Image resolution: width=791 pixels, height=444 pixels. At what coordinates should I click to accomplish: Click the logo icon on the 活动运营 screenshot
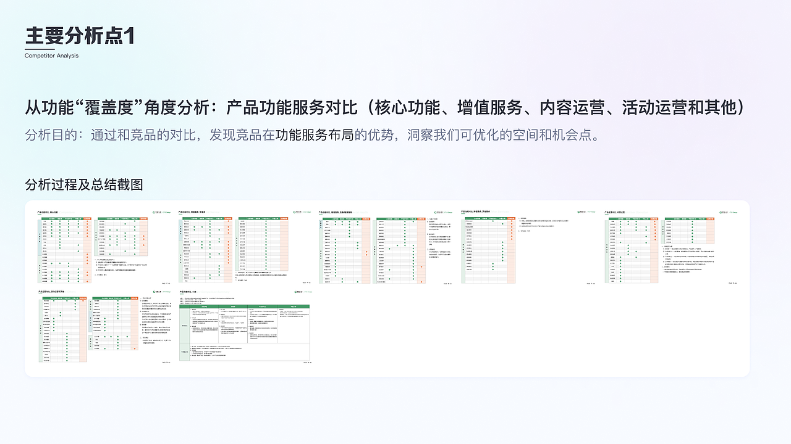(x=154, y=292)
